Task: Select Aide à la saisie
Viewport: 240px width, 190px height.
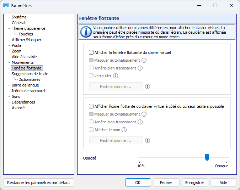Action: (24, 57)
